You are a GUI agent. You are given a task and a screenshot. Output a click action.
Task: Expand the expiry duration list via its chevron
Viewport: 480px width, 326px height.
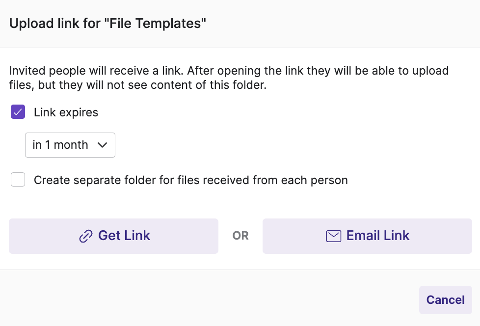click(x=102, y=145)
